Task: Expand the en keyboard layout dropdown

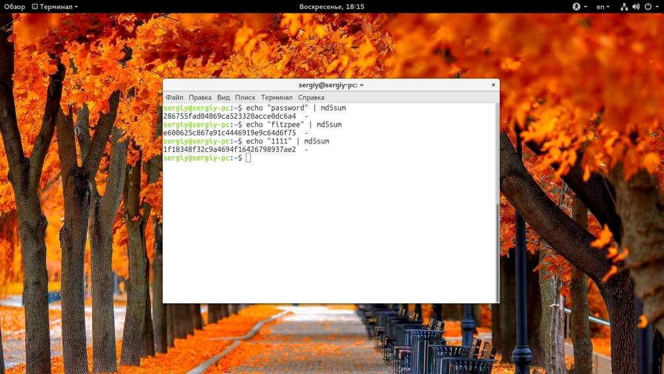Action: click(602, 6)
